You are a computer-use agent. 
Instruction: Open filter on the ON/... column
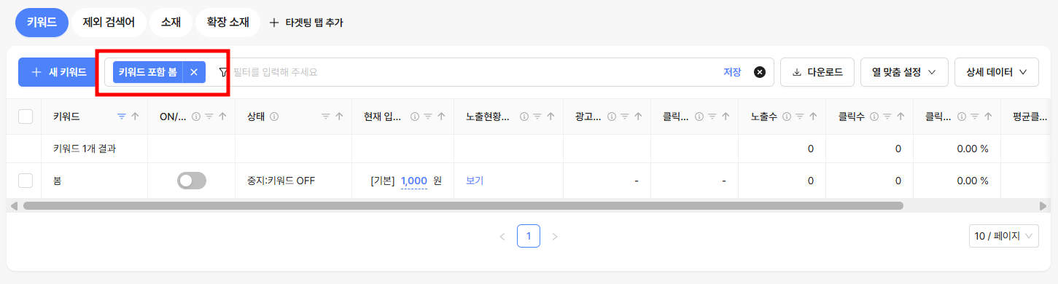coord(209,117)
